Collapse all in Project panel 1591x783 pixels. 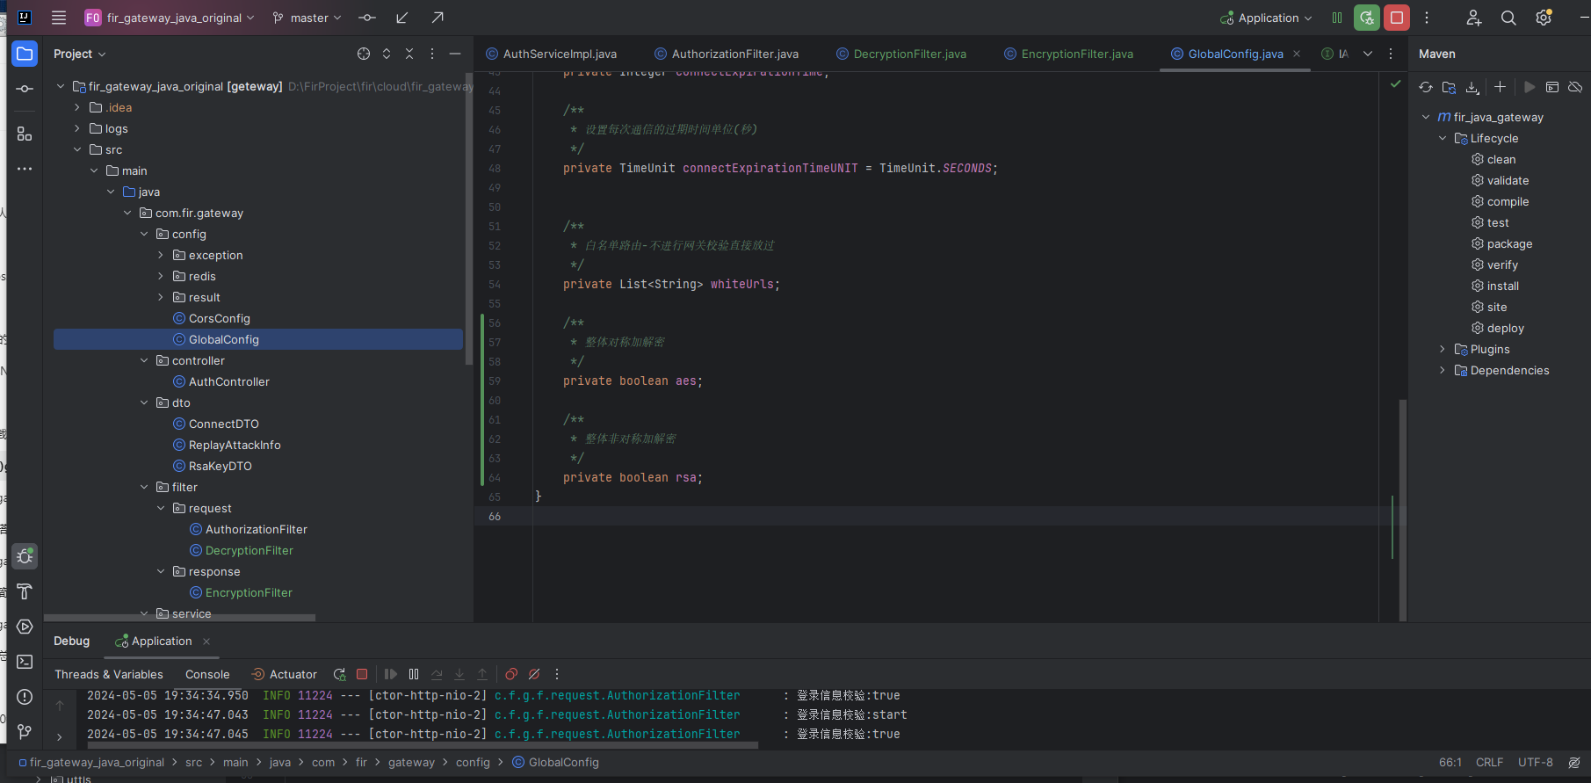pos(409,54)
